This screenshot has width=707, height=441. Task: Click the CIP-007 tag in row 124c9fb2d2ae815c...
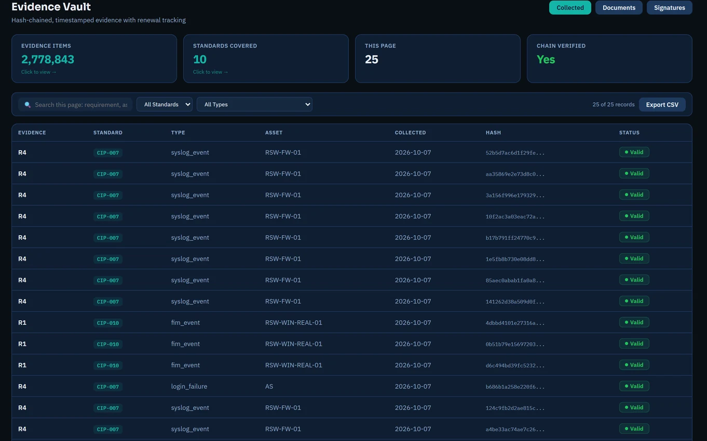point(108,408)
